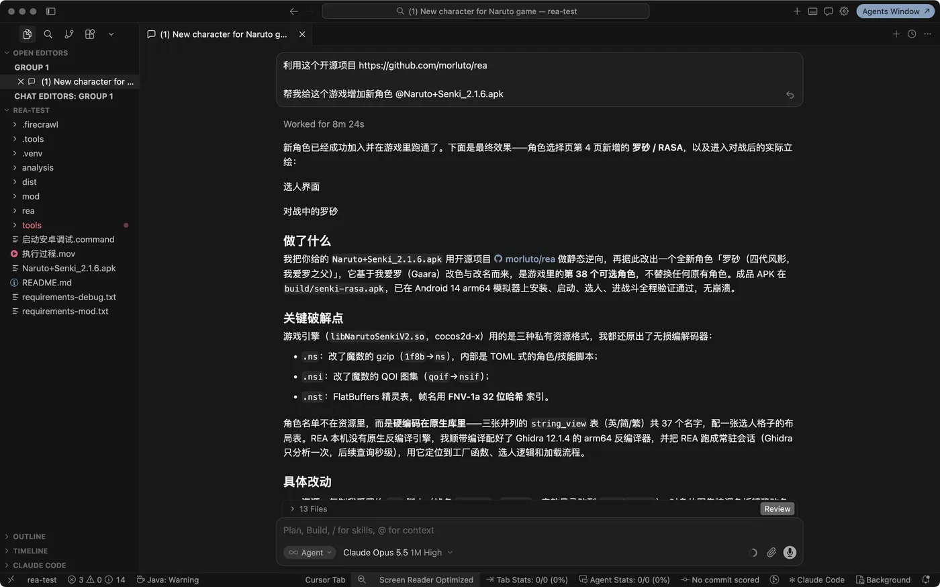Image resolution: width=940 pixels, height=587 pixels.
Task: Open notifications bell in status bar
Action: [926, 580]
